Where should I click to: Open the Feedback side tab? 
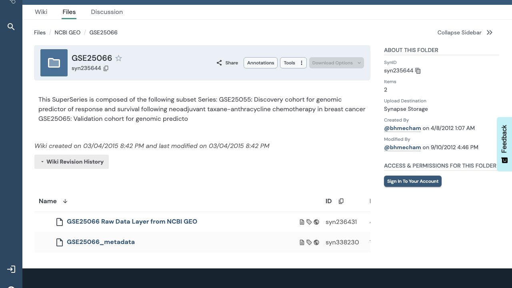pyautogui.click(x=504, y=144)
